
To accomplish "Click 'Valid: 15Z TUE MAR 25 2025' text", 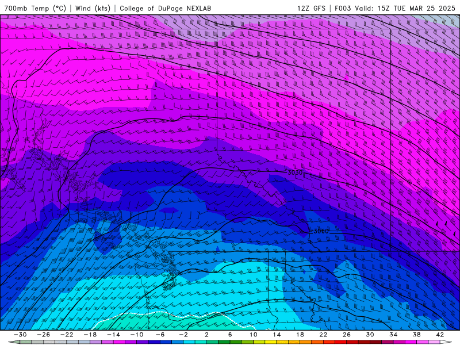I will click(x=405, y=8).
